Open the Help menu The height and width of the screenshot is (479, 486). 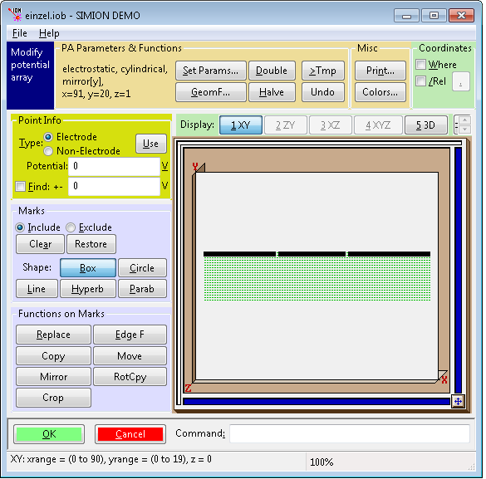point(49,33)
